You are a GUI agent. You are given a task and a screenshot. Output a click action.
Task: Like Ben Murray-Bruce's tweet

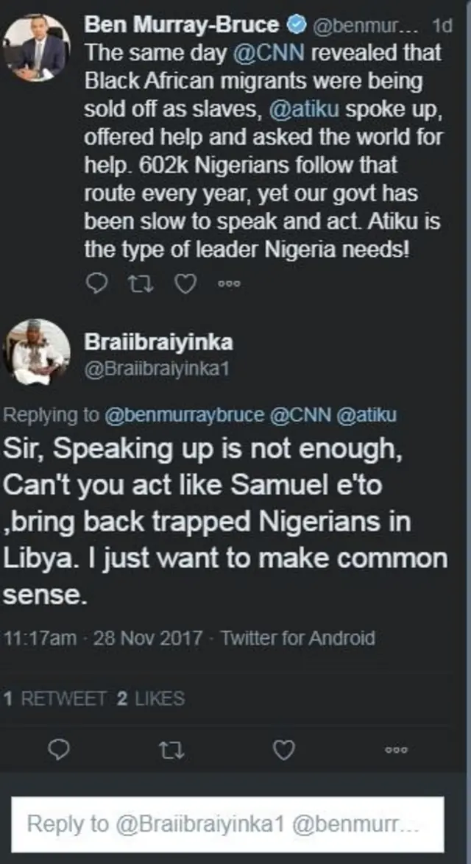tap(185, 283)
